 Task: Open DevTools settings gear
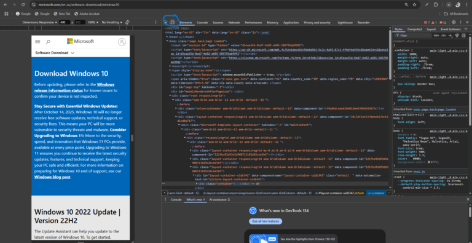(x=454, y=22)
